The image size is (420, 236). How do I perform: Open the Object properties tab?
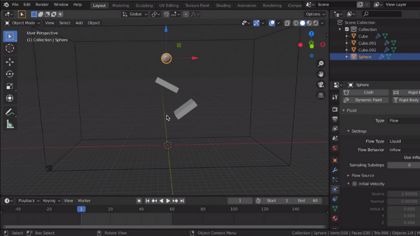tap(335, 161)
